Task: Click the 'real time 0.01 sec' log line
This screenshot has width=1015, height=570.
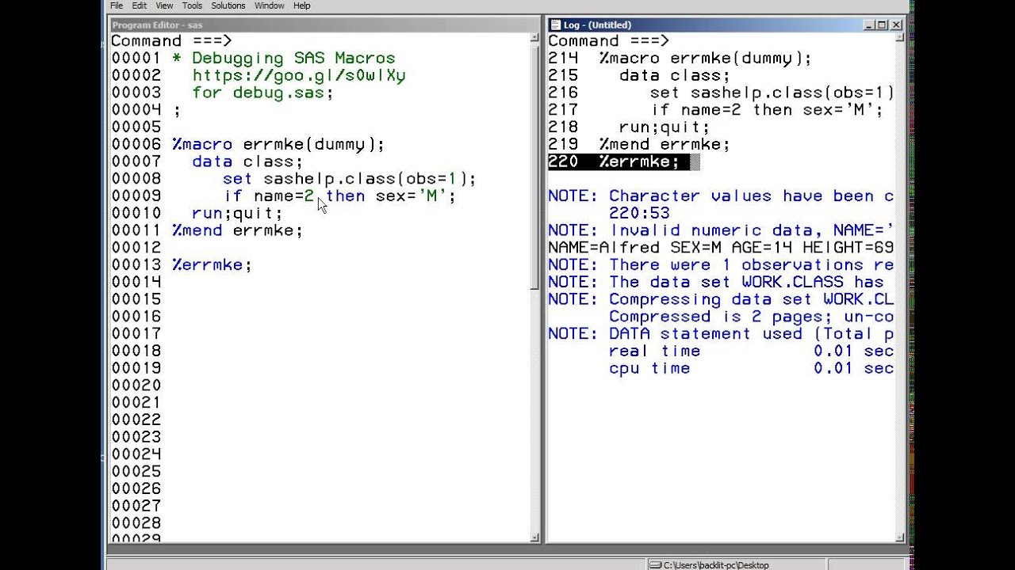Action: tap(751, 351)
